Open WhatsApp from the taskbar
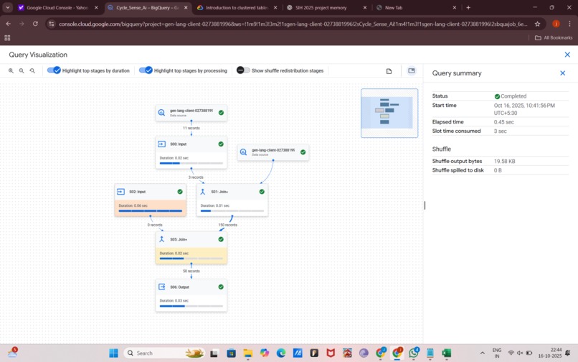This screenshot has width=578, height=362. (414, 353)
